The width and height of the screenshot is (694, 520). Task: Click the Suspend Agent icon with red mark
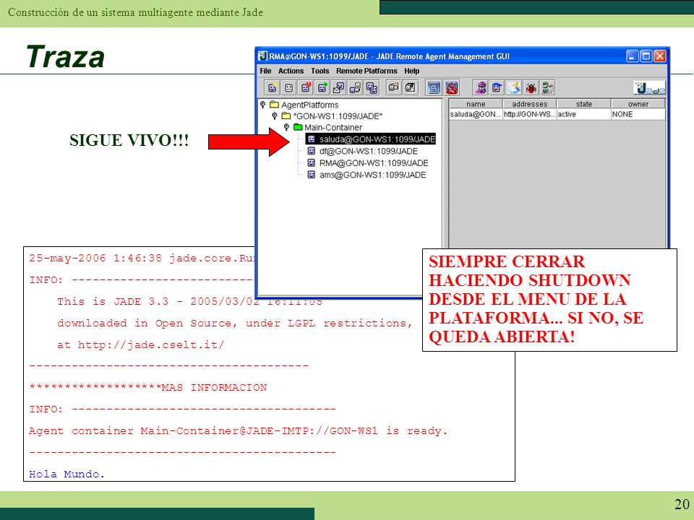coord(305,87)
